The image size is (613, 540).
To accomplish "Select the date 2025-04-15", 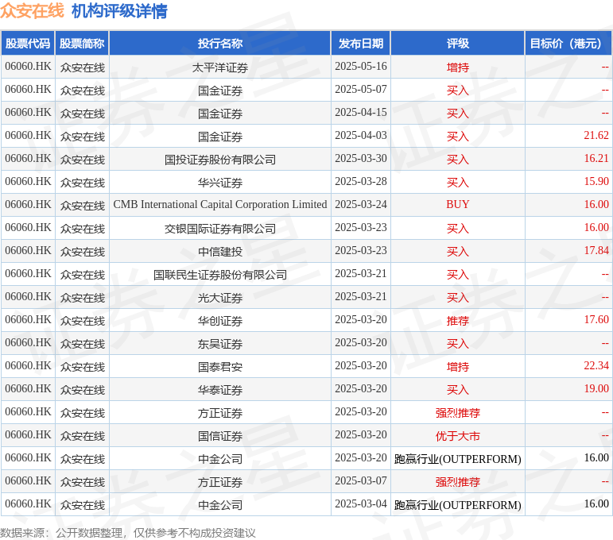I will coord(361,113).
